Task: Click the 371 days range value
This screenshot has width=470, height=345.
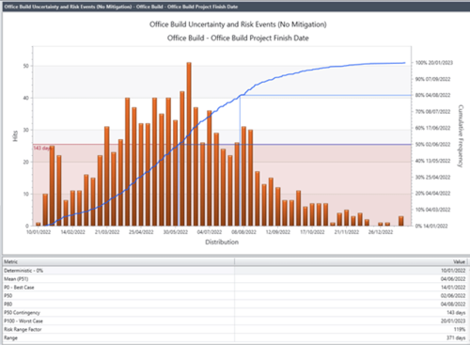Action: pos(456,338)
